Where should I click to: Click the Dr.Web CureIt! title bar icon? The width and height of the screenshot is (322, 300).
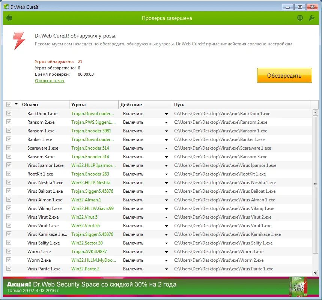tap(7, 7)
